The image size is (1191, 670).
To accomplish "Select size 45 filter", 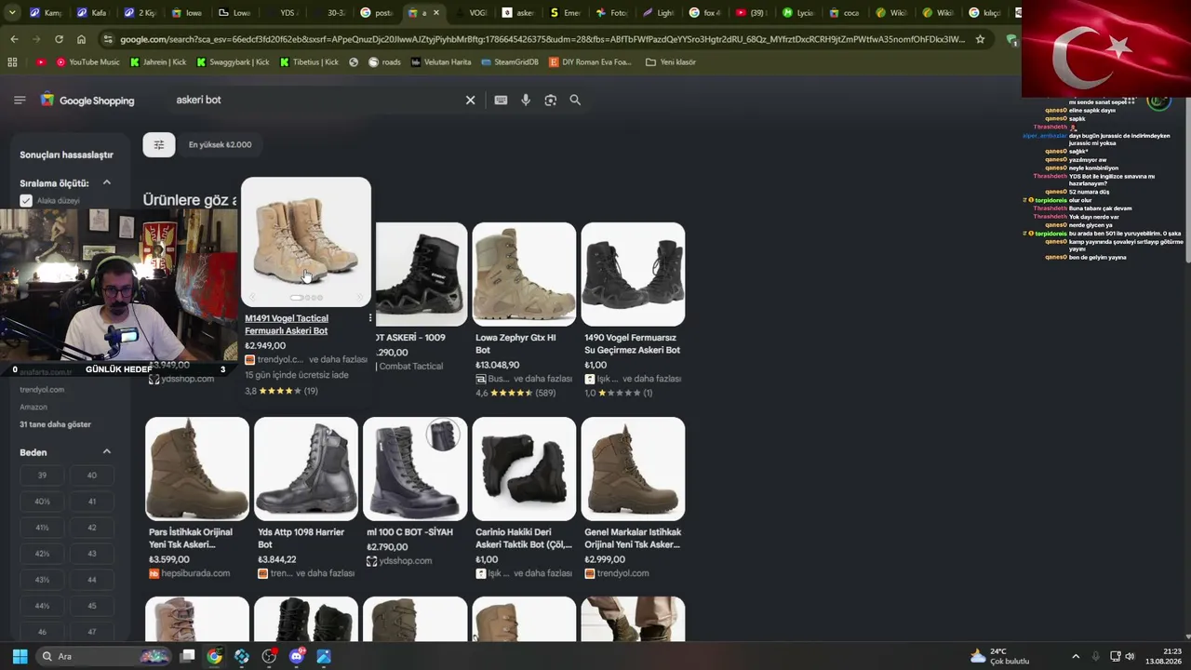I will 91,606.
